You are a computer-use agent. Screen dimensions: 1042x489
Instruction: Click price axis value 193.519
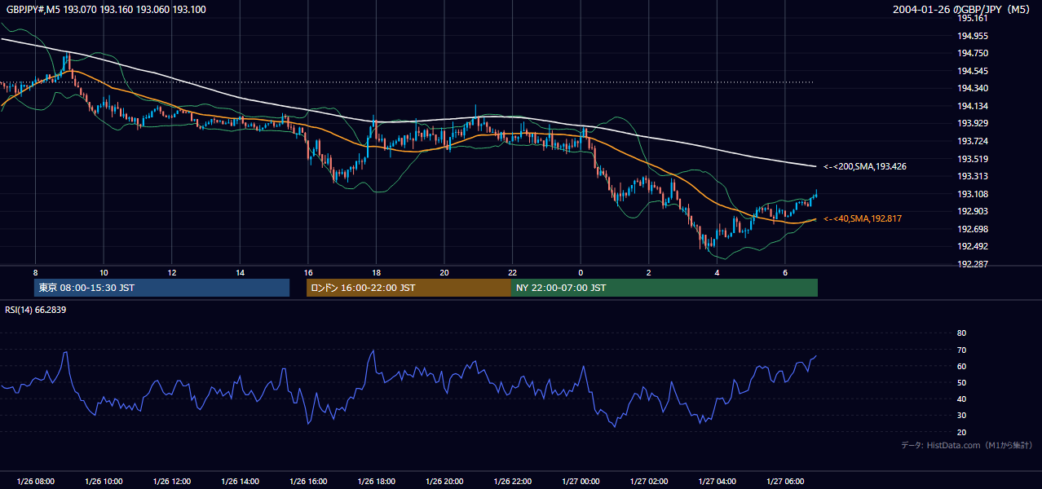coord(973,159)
